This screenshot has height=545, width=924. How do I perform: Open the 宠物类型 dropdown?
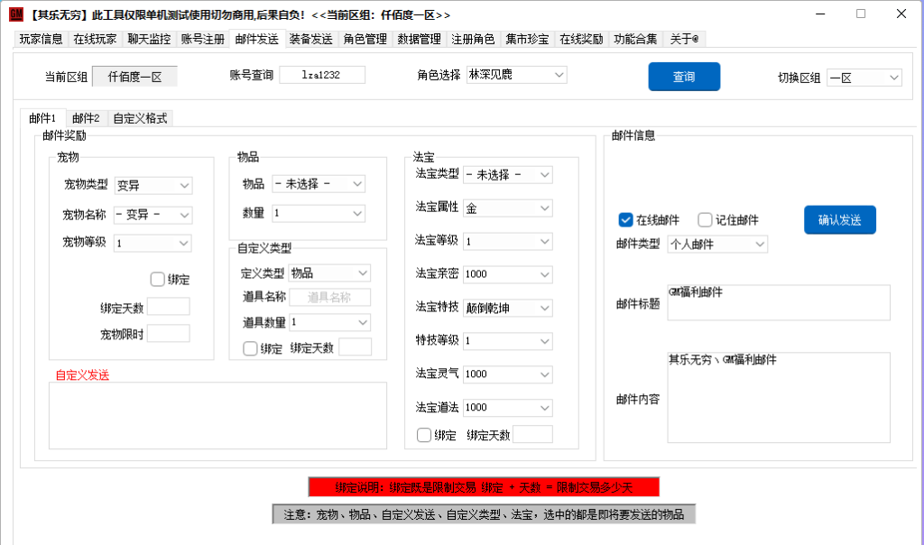[x=152, y=185]
